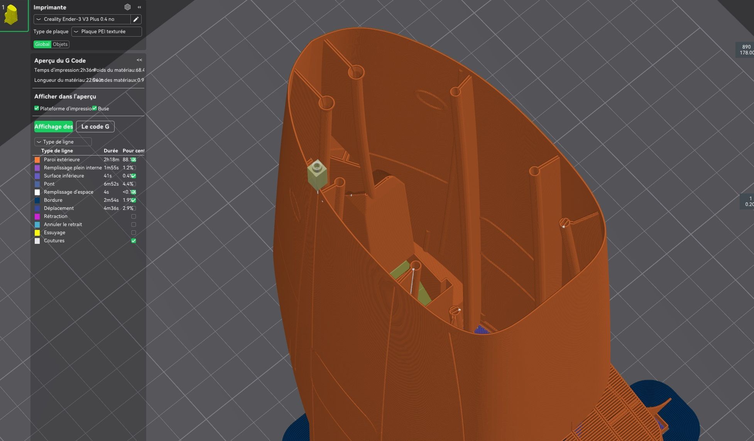The width and height of the screenshot is (754, 441).
Task: Hide Remplissage d'espace lines
Action: coord(134,192)
